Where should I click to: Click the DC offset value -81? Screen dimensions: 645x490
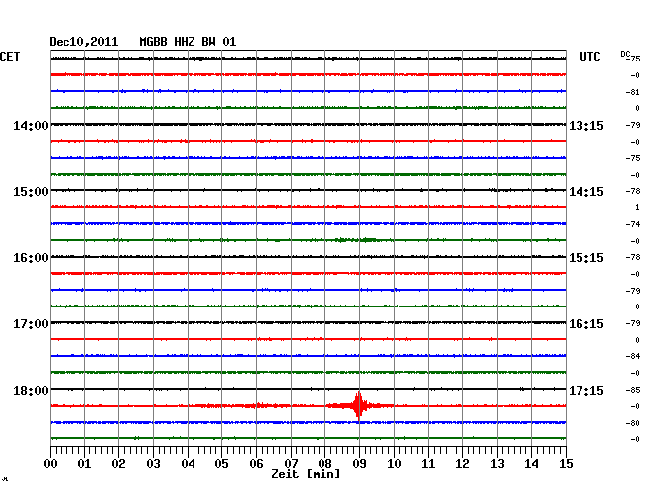pyautogui.click(x=635, y=92)
